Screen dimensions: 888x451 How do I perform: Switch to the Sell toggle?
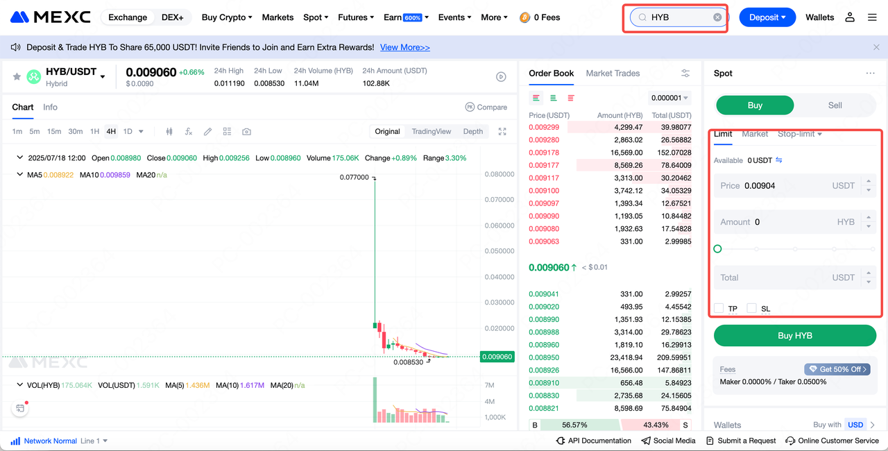point(835,105)
